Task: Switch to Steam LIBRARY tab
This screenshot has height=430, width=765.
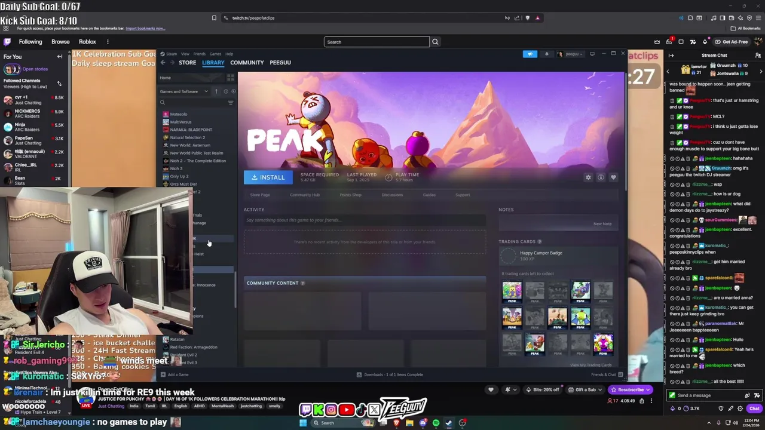Action: (213, 63)
